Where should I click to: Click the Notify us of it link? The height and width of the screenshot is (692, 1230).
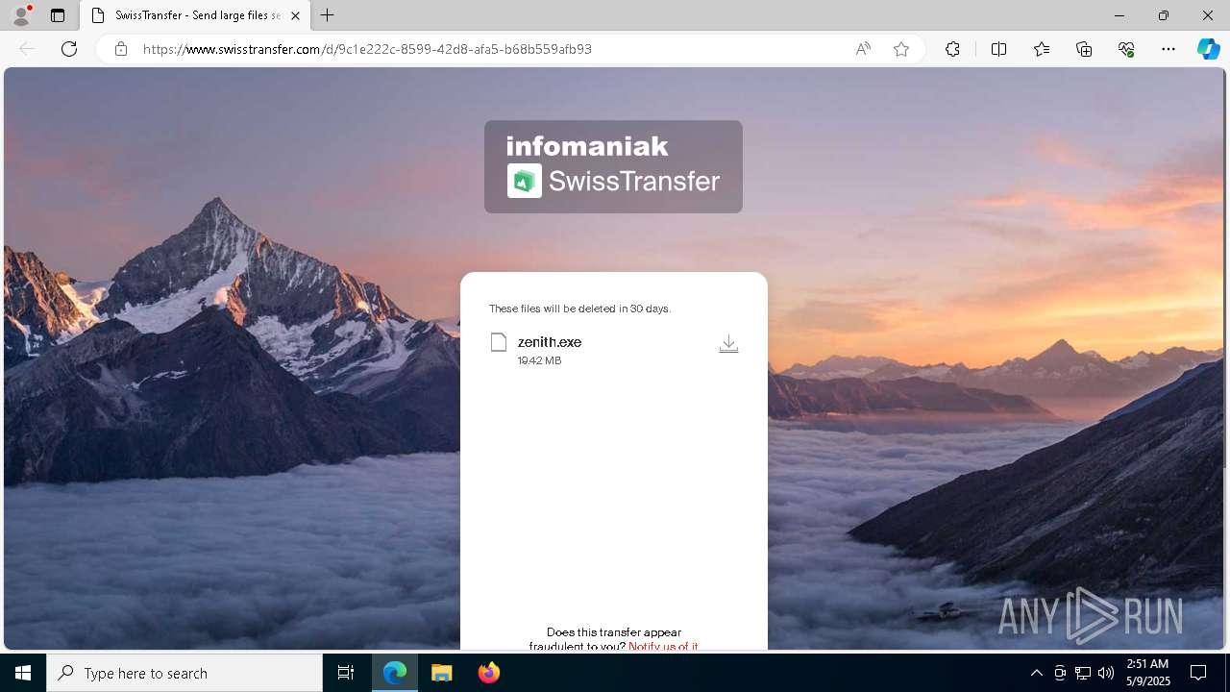pyautogui.click(x=663, y=646)
